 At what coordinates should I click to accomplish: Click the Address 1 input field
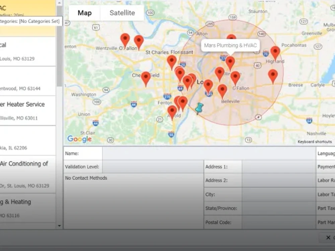click(x=278, y=166)
